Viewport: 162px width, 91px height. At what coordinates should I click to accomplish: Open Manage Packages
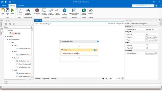(28, 12)
